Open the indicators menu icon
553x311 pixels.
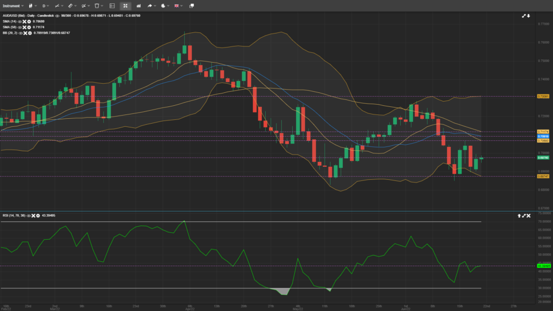(x=83, y=5)
